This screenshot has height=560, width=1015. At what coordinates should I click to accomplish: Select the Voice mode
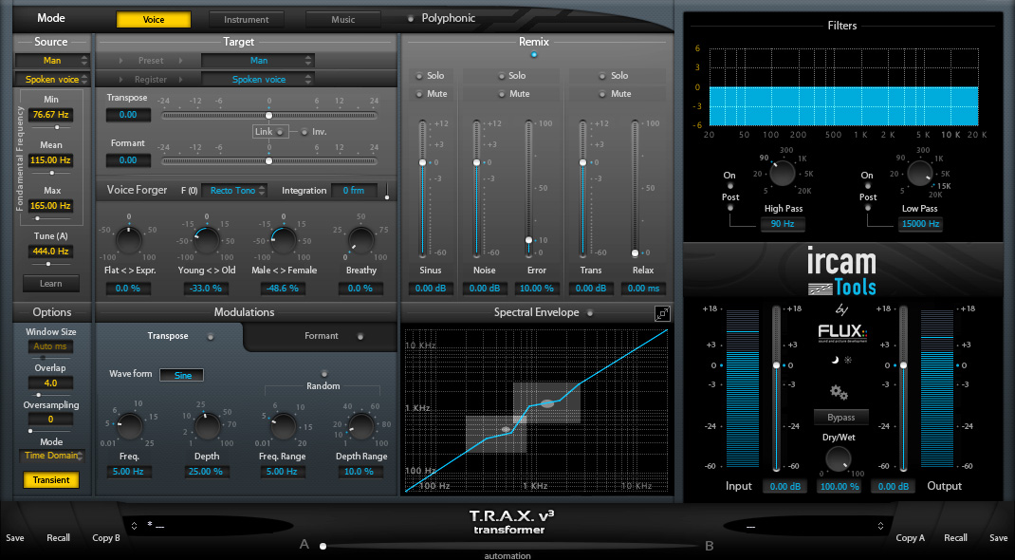[x=154, y=19]
